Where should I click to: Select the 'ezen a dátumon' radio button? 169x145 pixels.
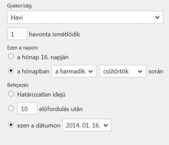[11, 125]
